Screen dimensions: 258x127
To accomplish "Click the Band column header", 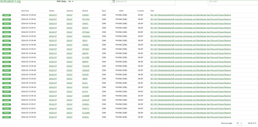I will click(x=104, y=11).
